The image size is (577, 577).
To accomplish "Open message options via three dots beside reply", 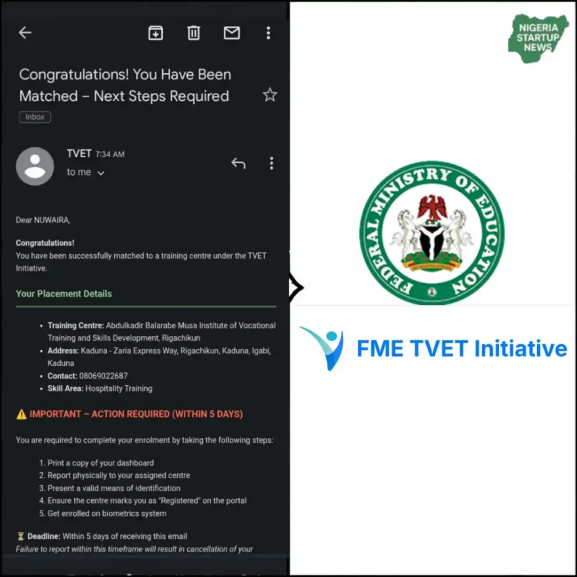I will [x=272, y=163].
